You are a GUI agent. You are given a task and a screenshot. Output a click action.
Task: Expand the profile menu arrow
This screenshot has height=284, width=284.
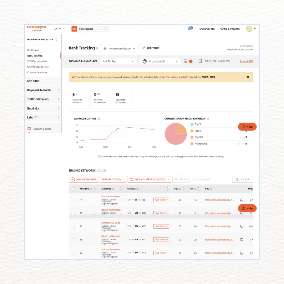pos(255,29)
